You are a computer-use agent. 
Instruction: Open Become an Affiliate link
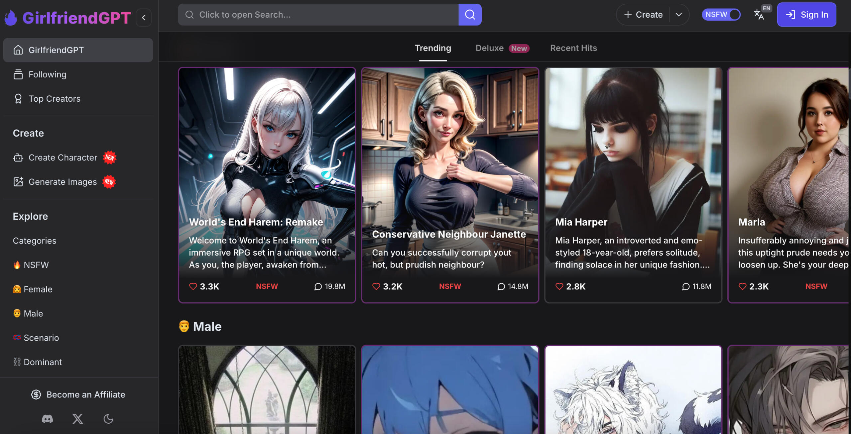pos(78,394)
